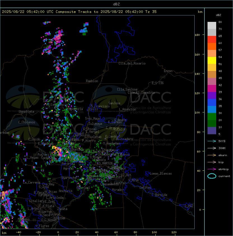This screenshot has width=233, height=236.
Task: Click the 'Tulumaya' map label
Action: click(x=95, y=124)
